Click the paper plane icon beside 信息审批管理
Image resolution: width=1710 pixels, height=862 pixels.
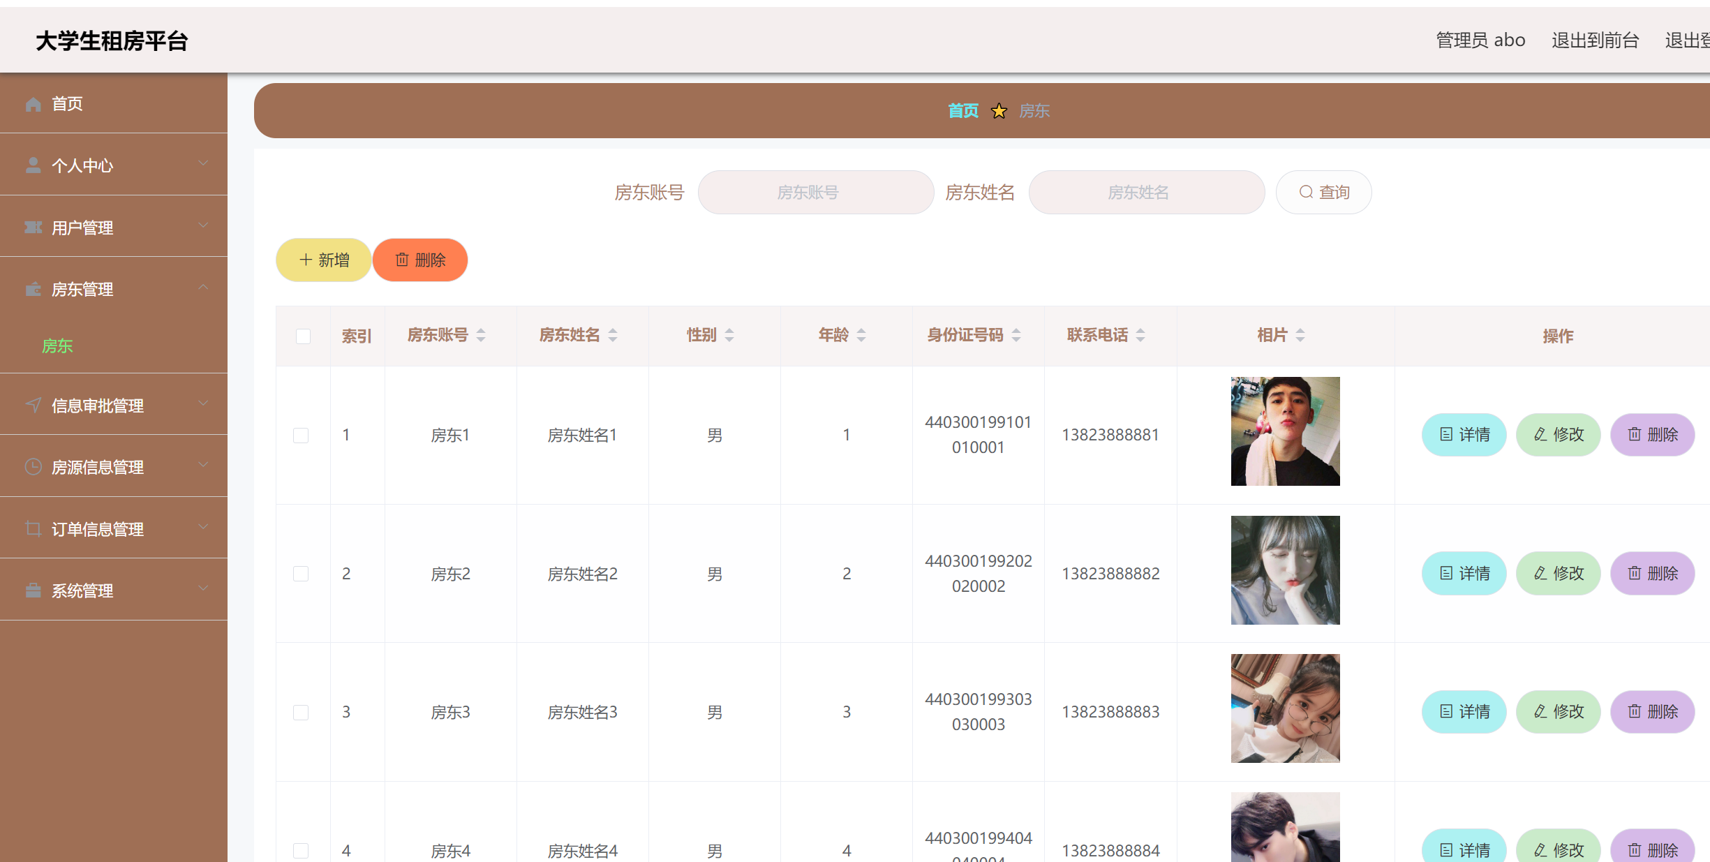click(x=33, y=406)
